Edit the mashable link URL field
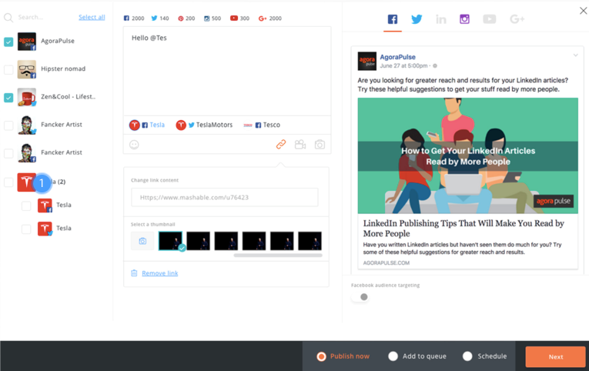The height and width of the screenshot is (371, 589). (225, 198)
